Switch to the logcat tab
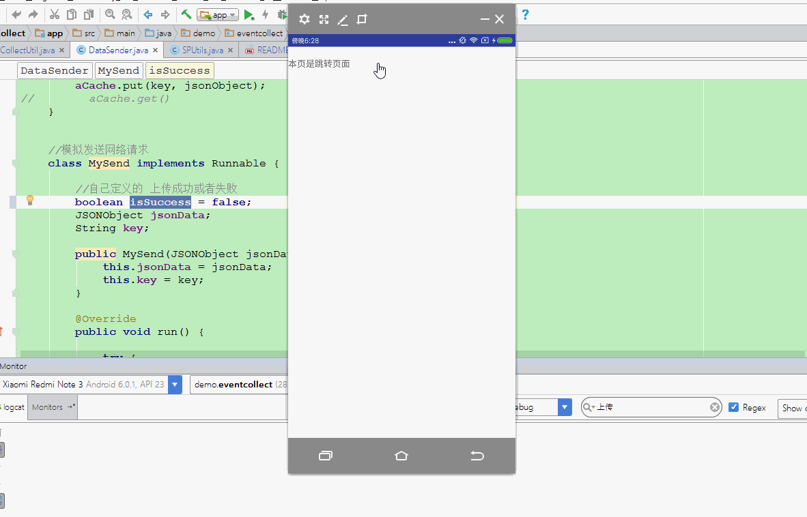Image resolution: width=807 pixels, height=517 pixels. 12,407
